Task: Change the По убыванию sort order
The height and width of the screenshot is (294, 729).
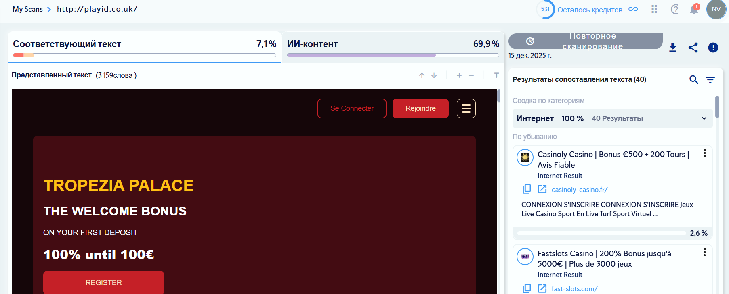Action: coord(535,137)
